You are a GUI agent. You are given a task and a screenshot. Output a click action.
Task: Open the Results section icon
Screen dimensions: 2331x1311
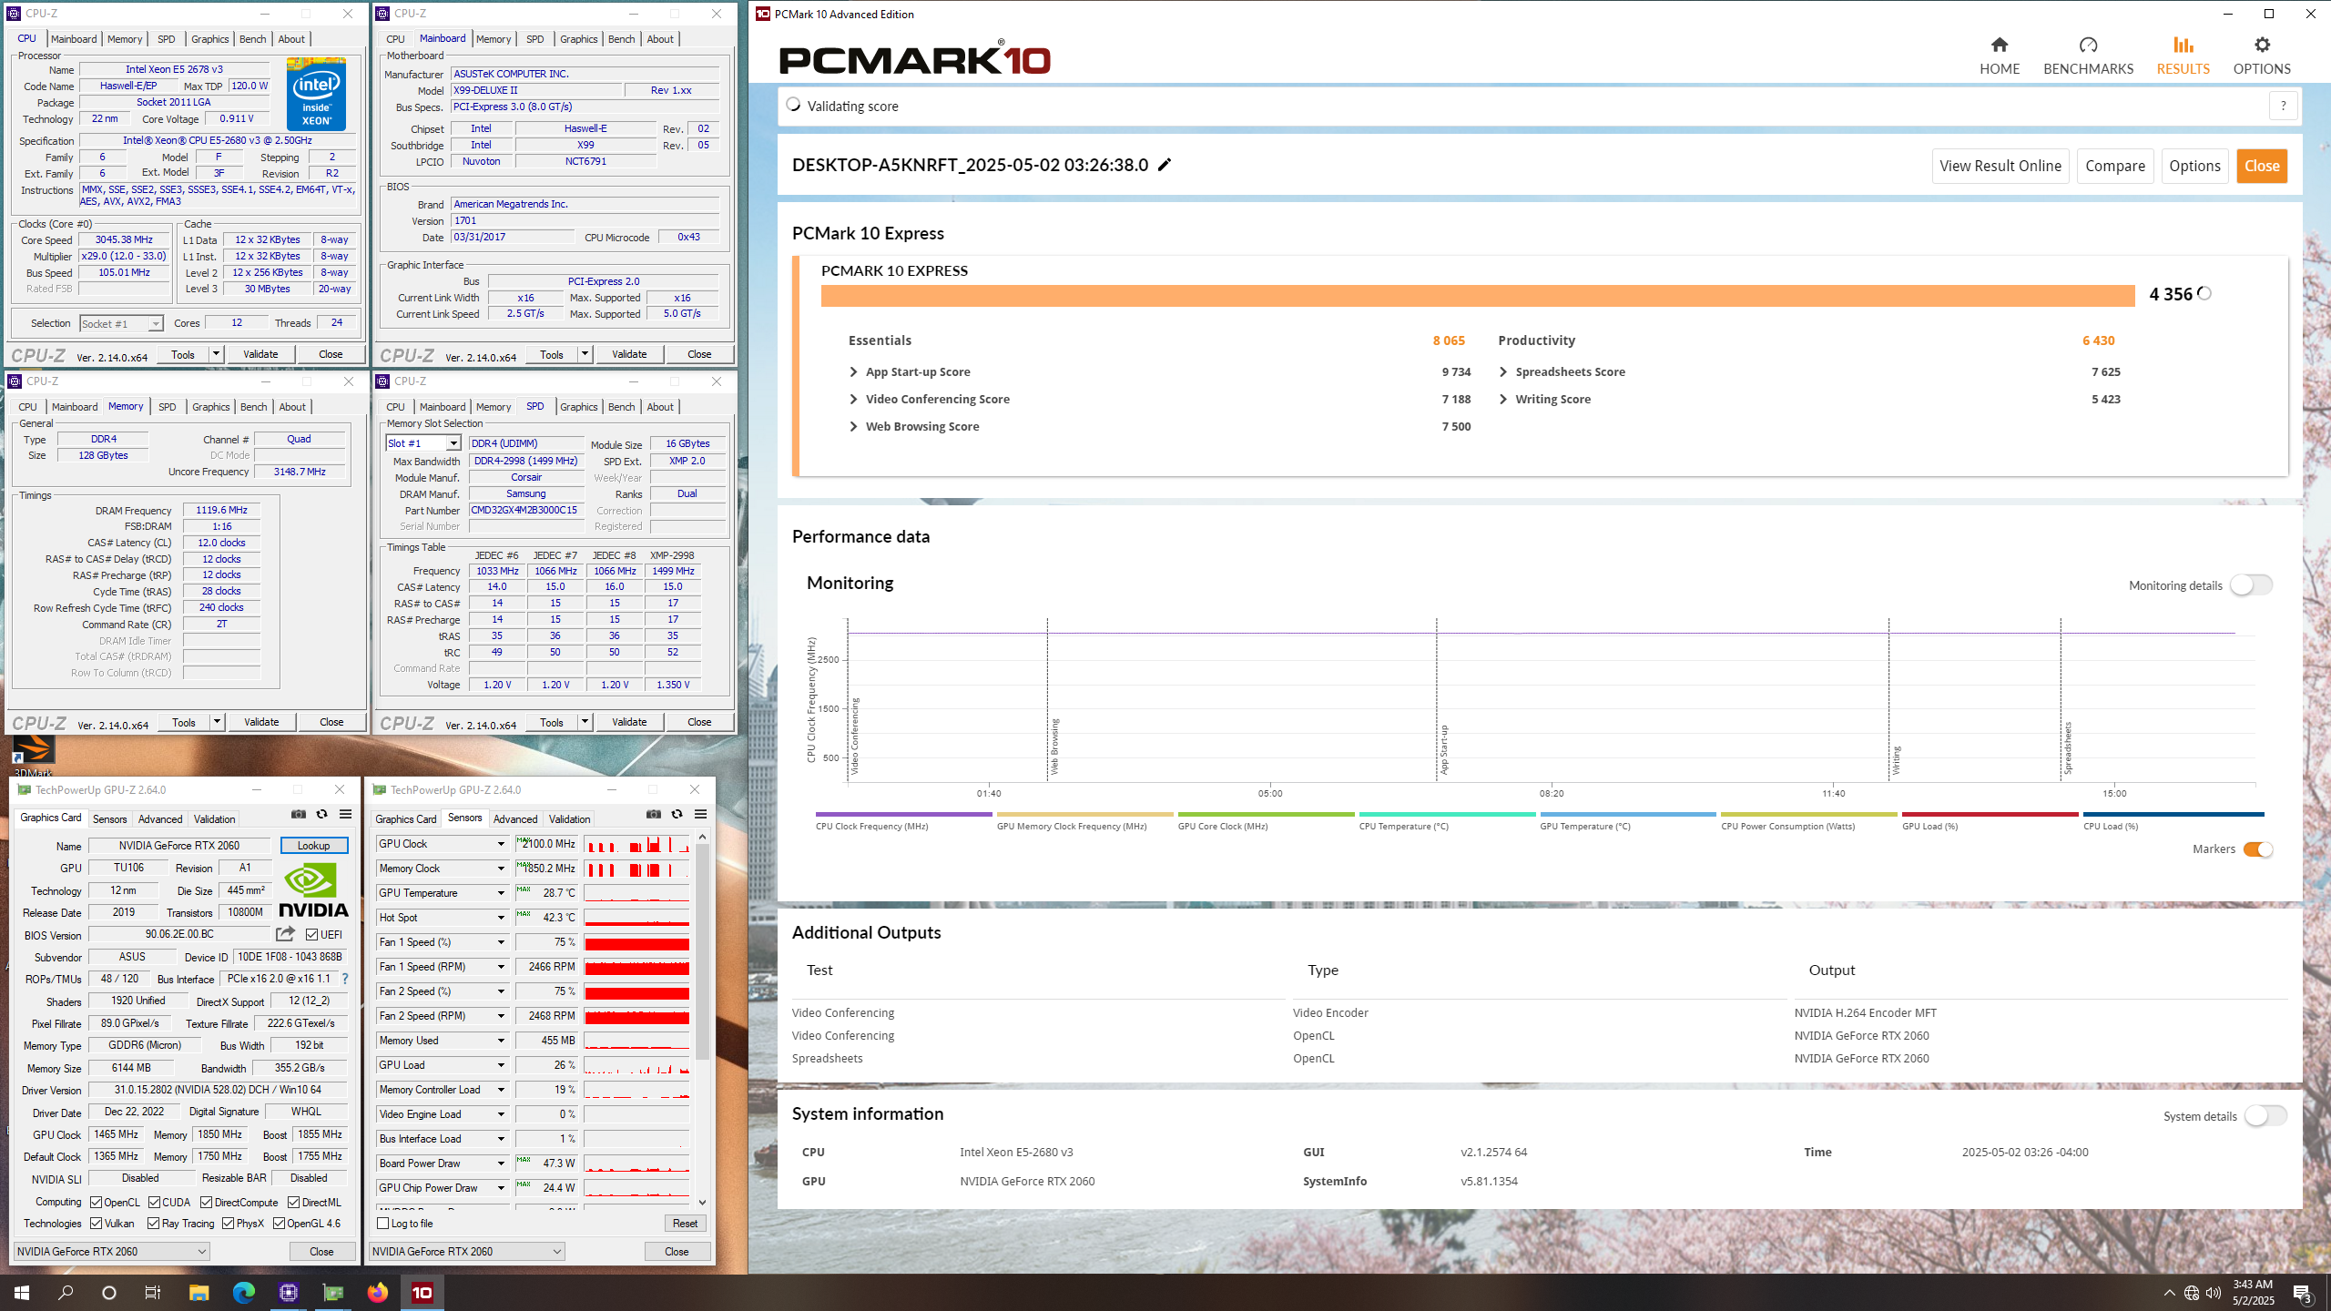pos(2183,45)
